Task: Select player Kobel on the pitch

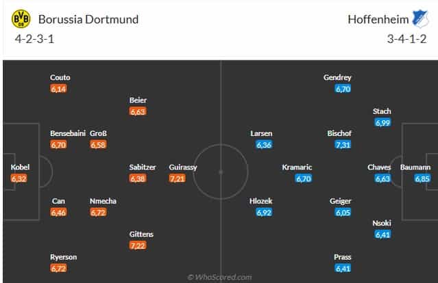Action: [20, 167]
